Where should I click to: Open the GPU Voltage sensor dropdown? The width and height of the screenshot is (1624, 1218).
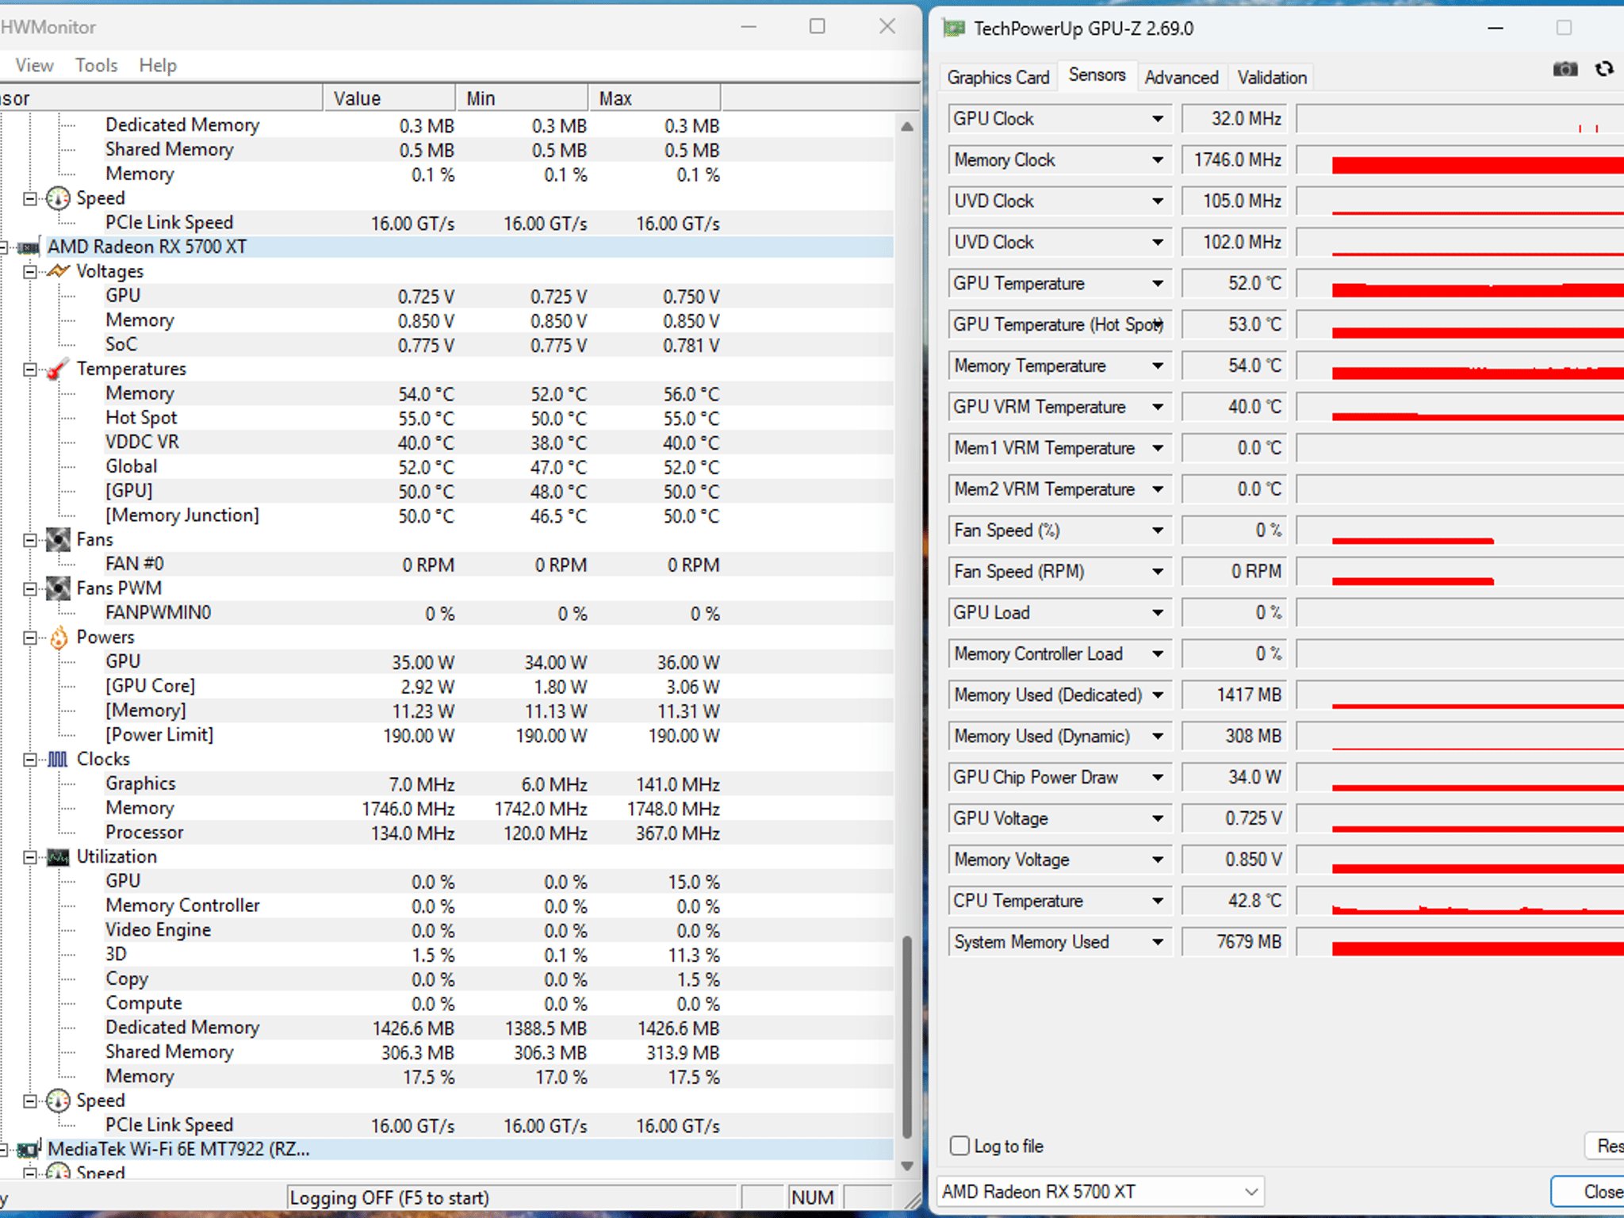pos(1158,818)
